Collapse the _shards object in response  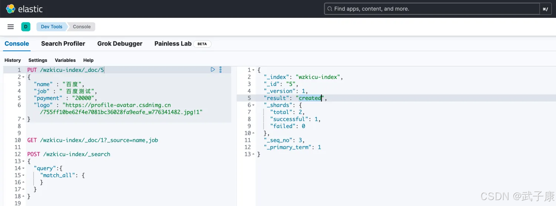[254, 105]
